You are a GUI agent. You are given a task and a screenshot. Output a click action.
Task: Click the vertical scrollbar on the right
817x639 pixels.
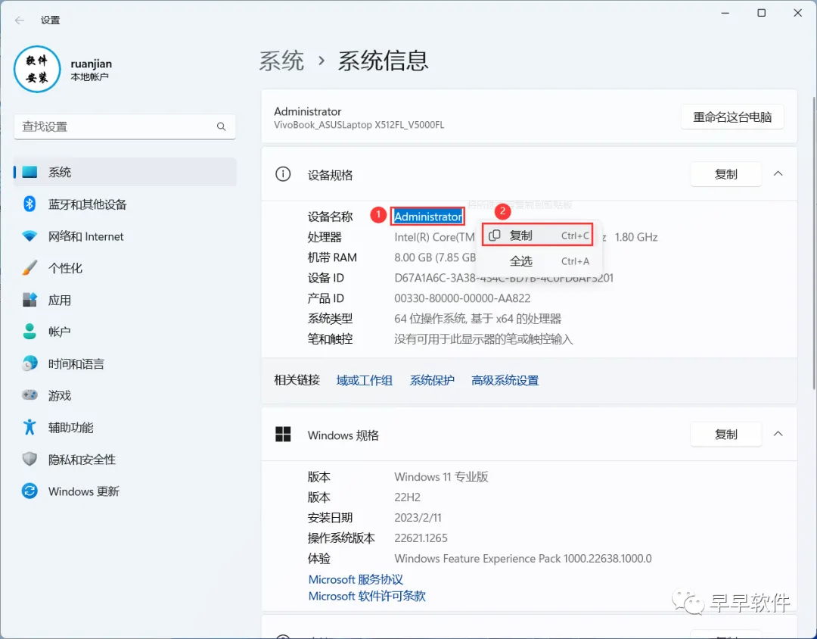coord(814,242)
